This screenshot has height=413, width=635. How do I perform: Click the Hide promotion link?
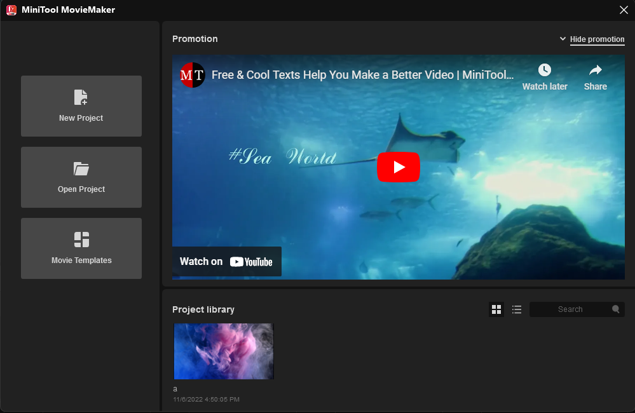[597, 39]
